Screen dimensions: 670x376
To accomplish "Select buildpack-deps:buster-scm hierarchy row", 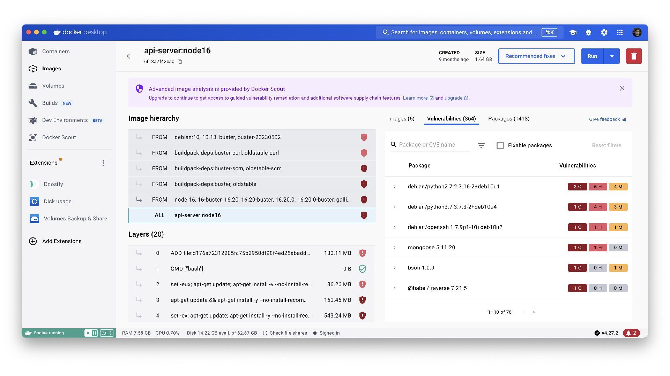I will point(252,169).
